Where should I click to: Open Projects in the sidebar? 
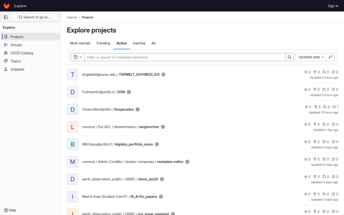pyautogui.click(x=31, y=37)
